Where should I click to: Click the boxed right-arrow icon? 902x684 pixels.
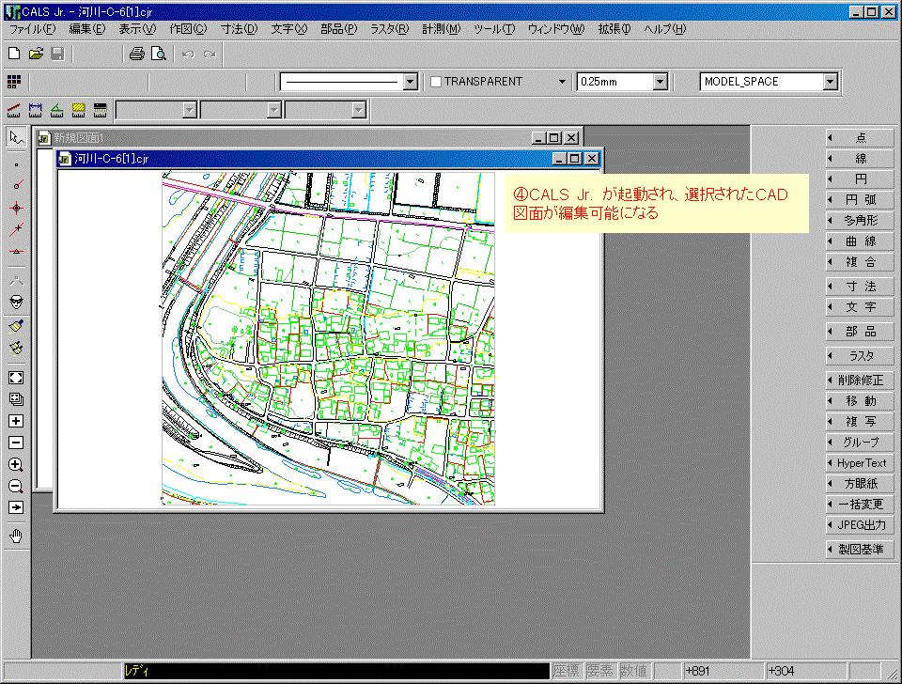[x=16, y=508]
